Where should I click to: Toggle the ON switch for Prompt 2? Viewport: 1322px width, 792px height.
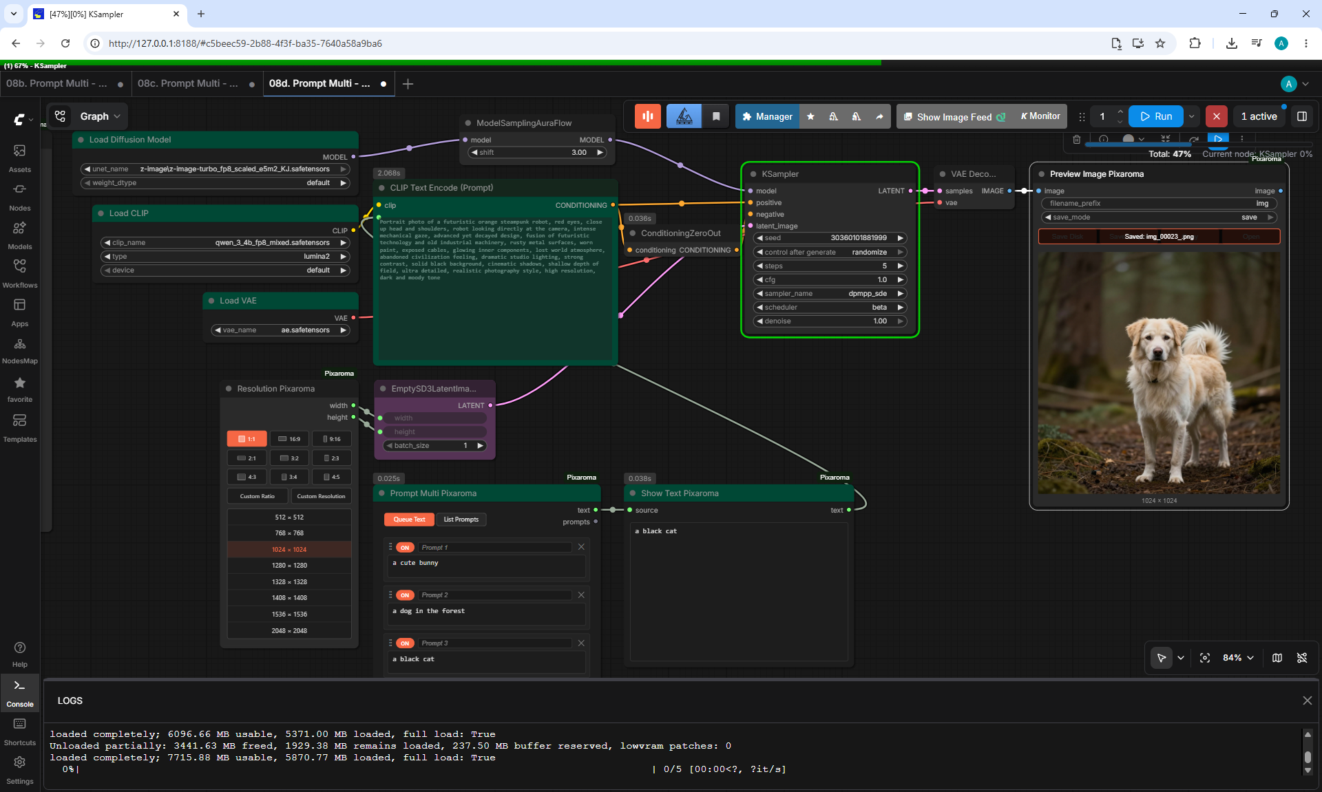tap(405, 595)
